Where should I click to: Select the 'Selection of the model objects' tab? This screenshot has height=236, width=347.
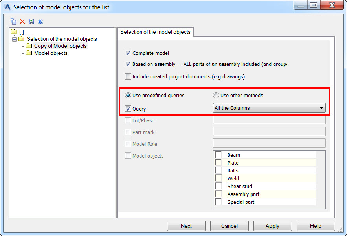tap(155, 32)
